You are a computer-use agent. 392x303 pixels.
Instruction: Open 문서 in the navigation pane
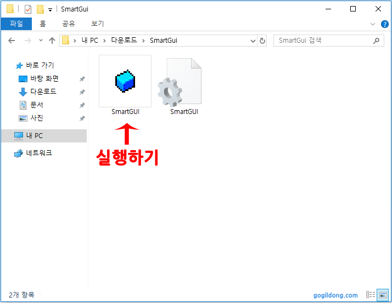pos(31,105)
